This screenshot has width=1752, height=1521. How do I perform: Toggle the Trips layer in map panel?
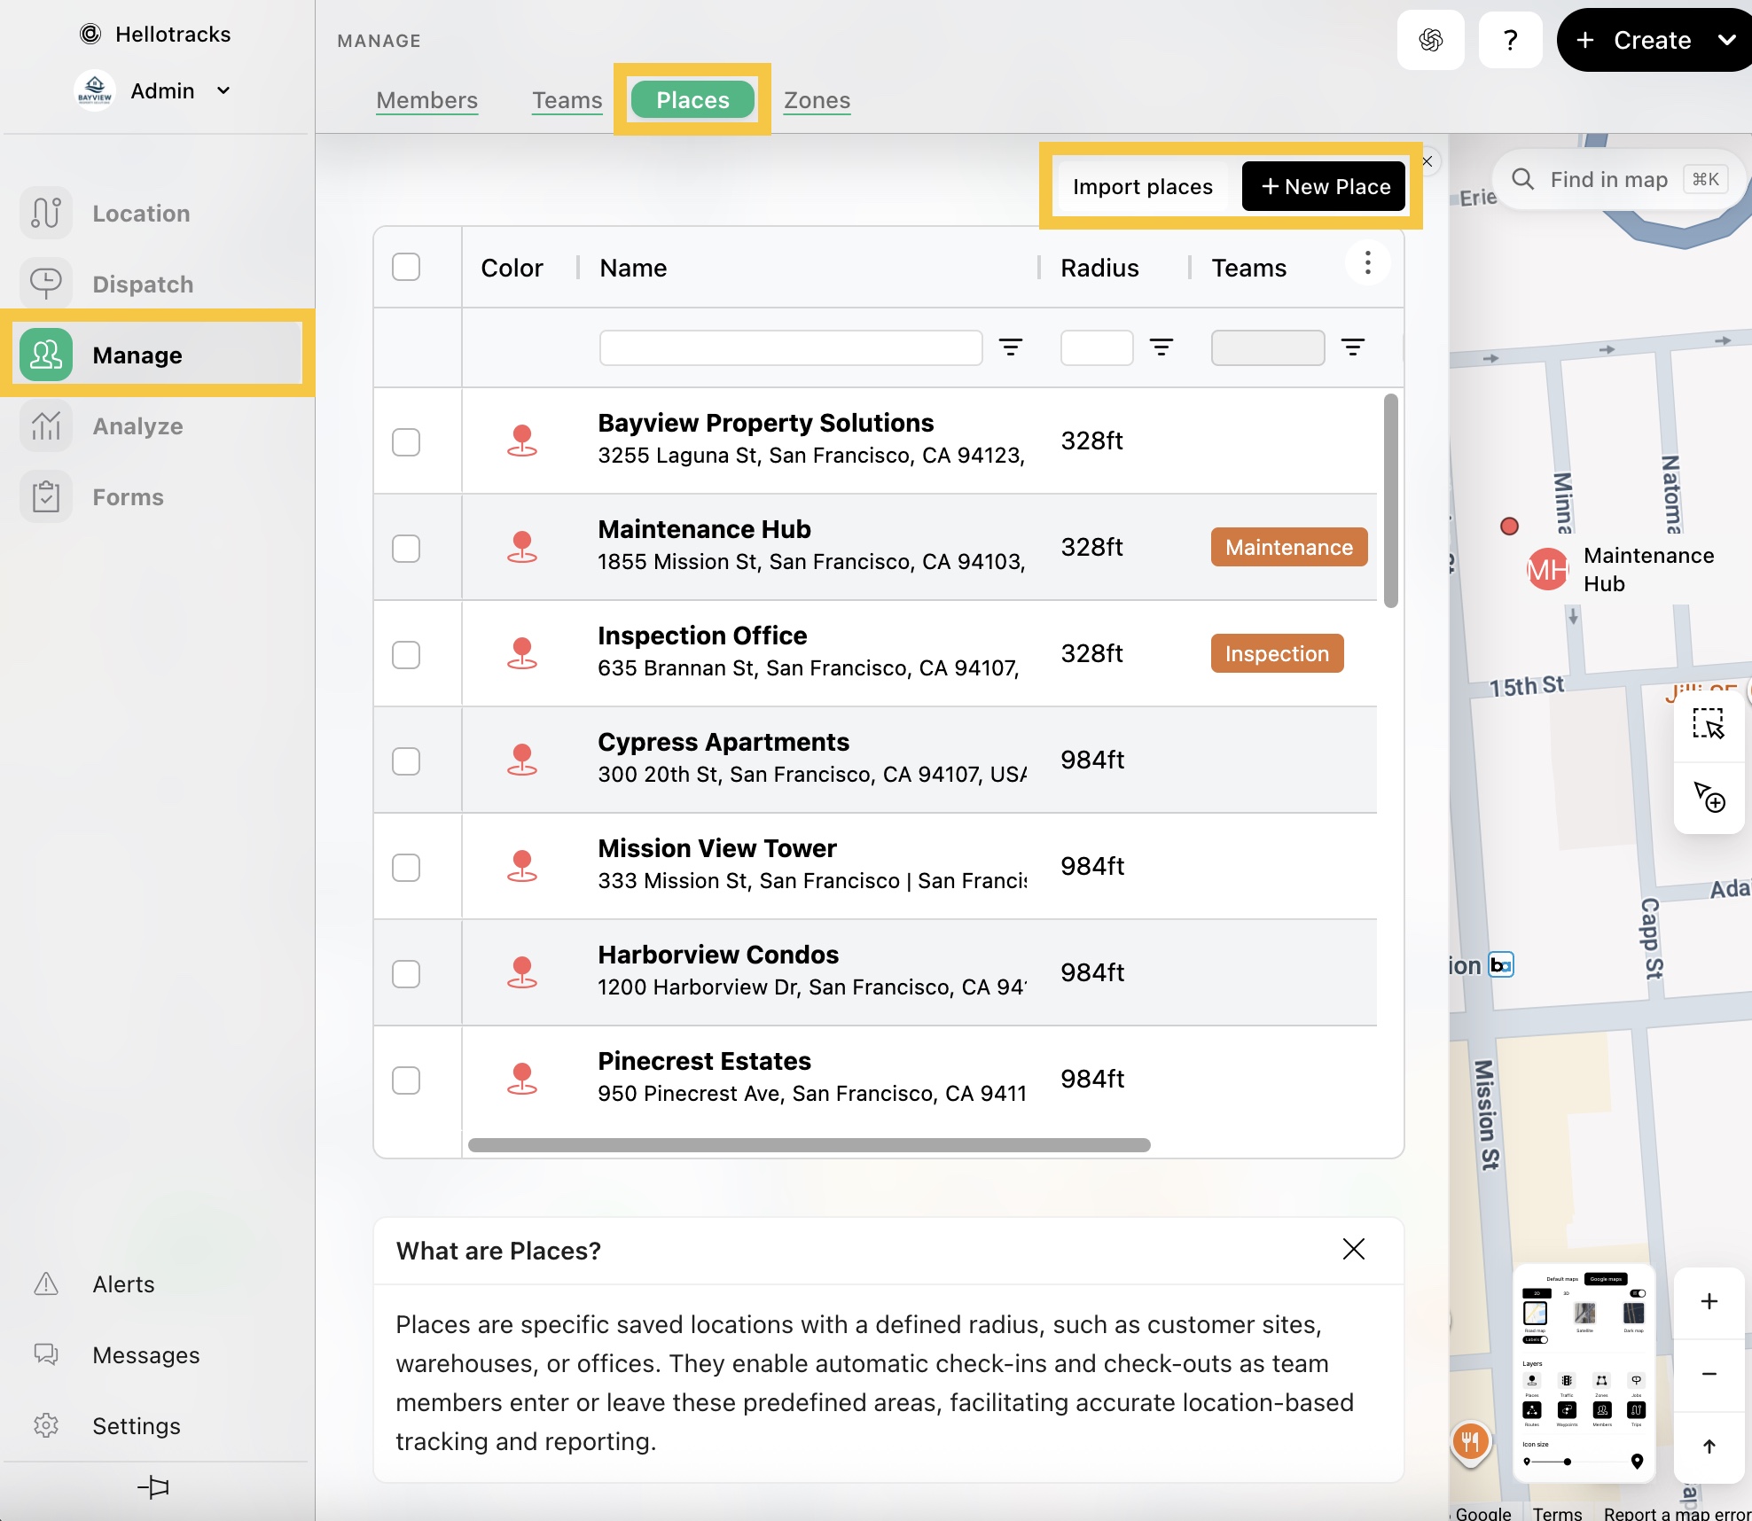point(1637,1409)
